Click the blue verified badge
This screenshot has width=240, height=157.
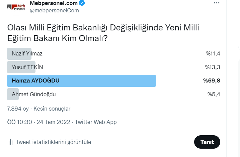pyautogui.click(x=82, y=3)
